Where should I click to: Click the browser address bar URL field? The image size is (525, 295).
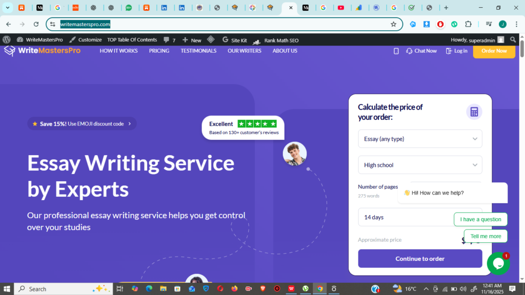220,24
